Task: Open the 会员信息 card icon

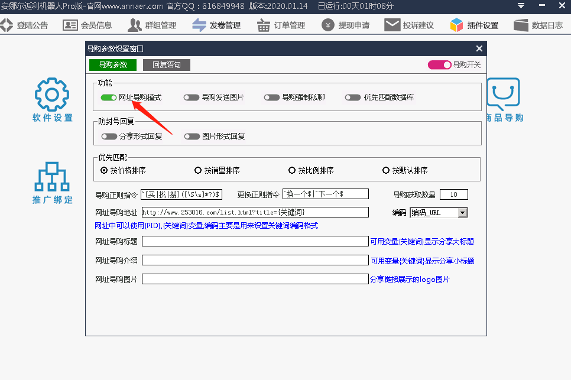Action: (x=70, y=25)
